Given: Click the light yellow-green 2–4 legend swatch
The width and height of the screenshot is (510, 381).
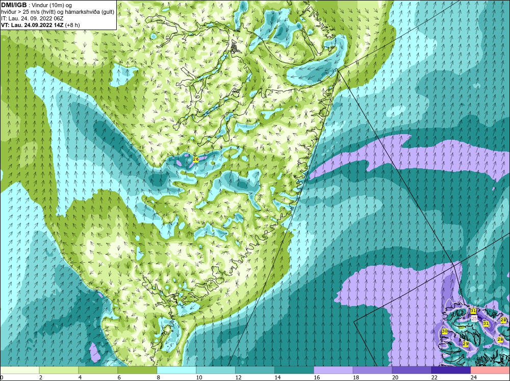Looking at the screenshot, I should (59, 370).
